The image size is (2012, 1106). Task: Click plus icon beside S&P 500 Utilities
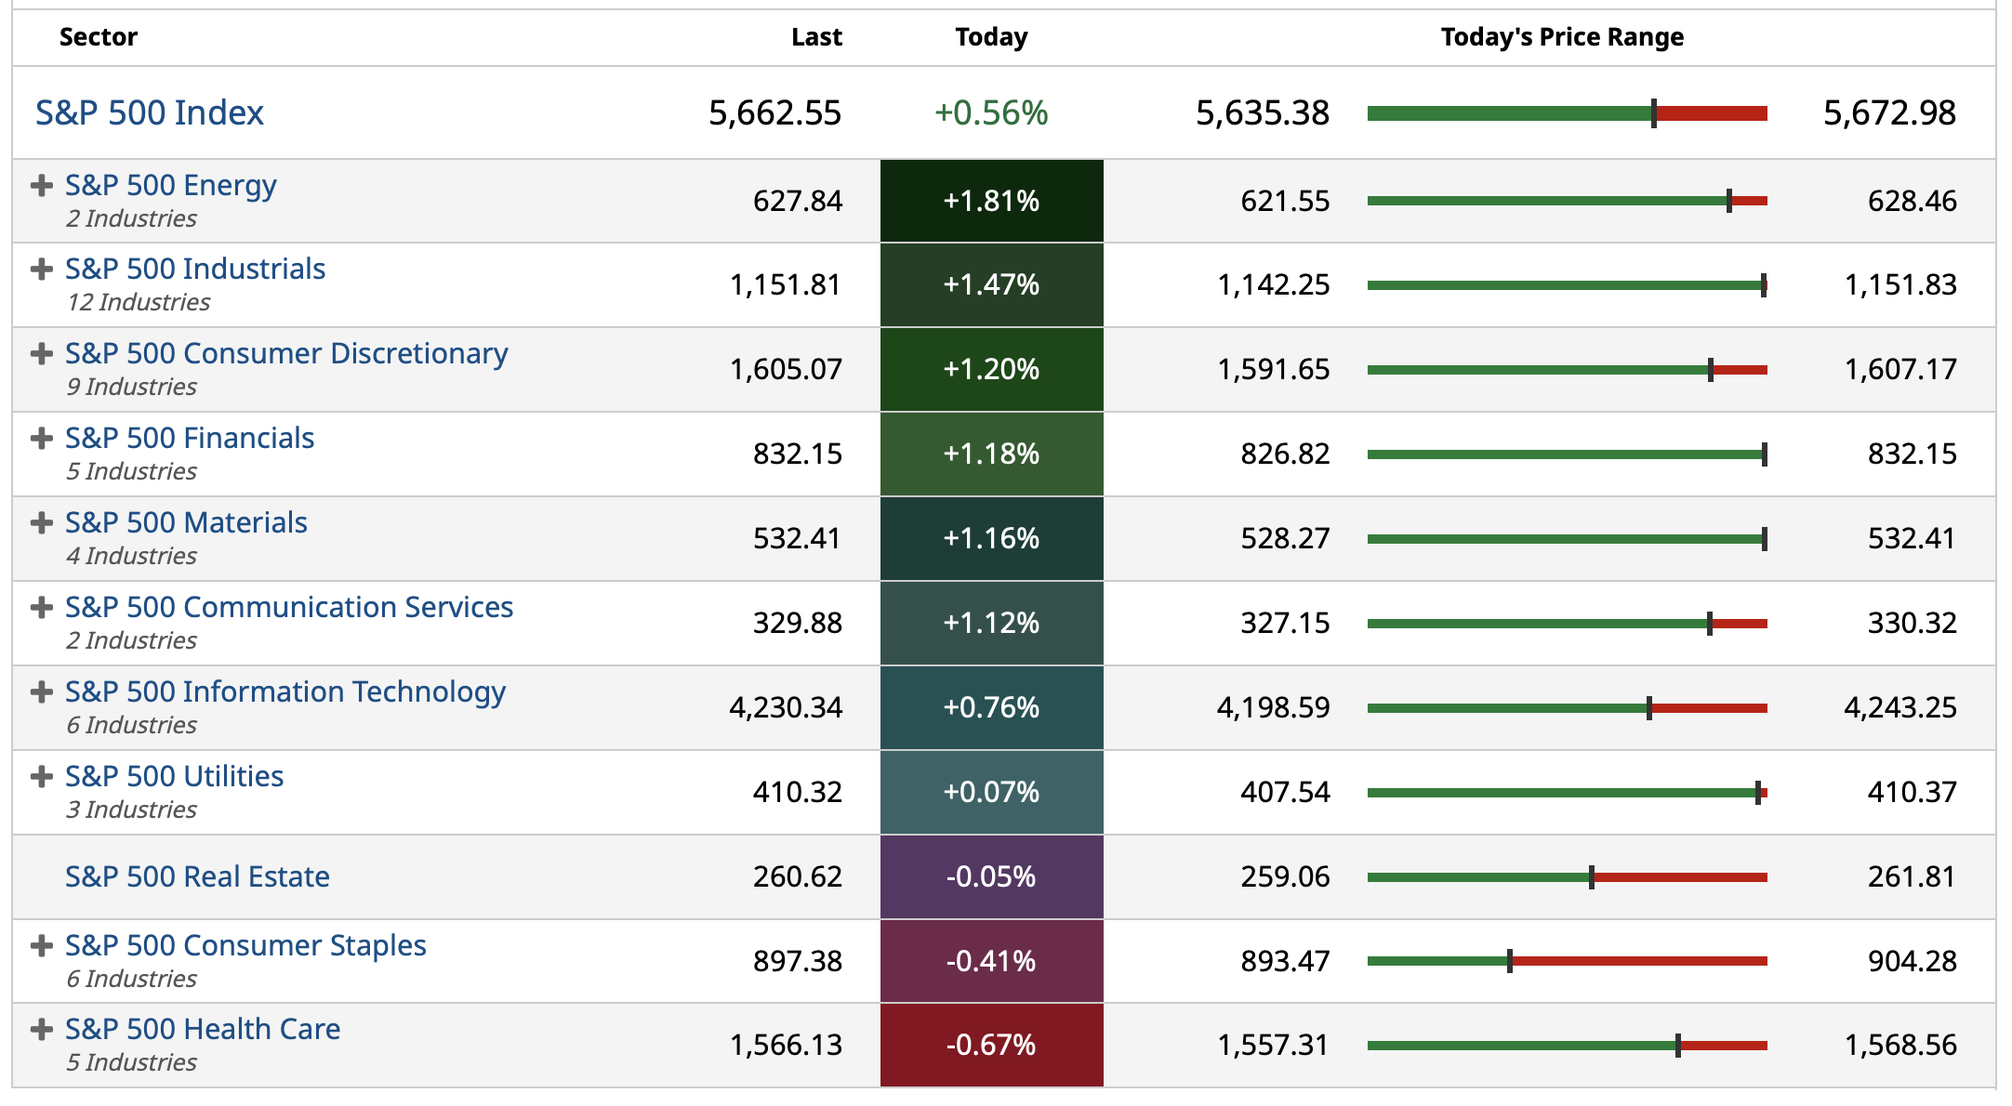41,776
